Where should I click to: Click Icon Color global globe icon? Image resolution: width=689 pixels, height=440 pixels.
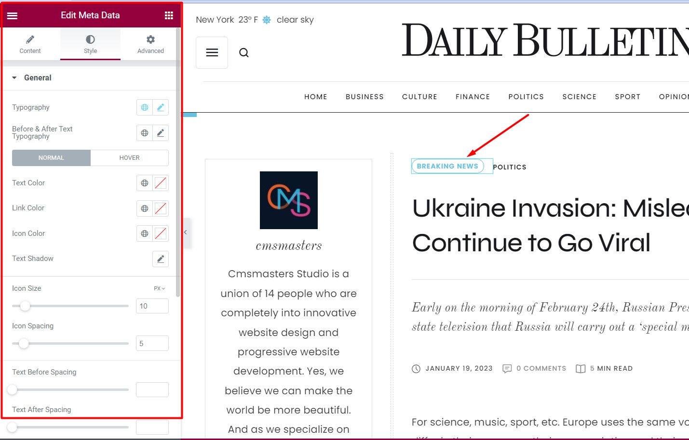(145, 233)
